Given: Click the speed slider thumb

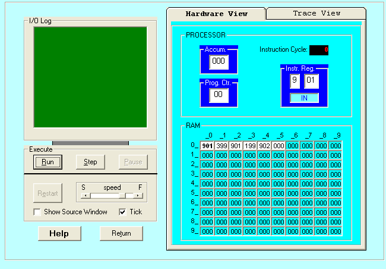Looking at the screenshot, I should coord(128,195).
